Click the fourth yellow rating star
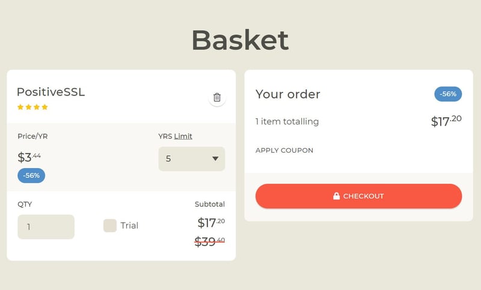481x290 pixels. point(44,107)
